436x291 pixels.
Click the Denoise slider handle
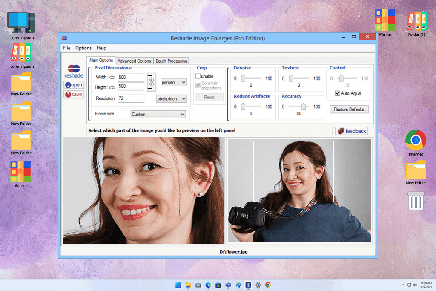[x=243, y=78]
